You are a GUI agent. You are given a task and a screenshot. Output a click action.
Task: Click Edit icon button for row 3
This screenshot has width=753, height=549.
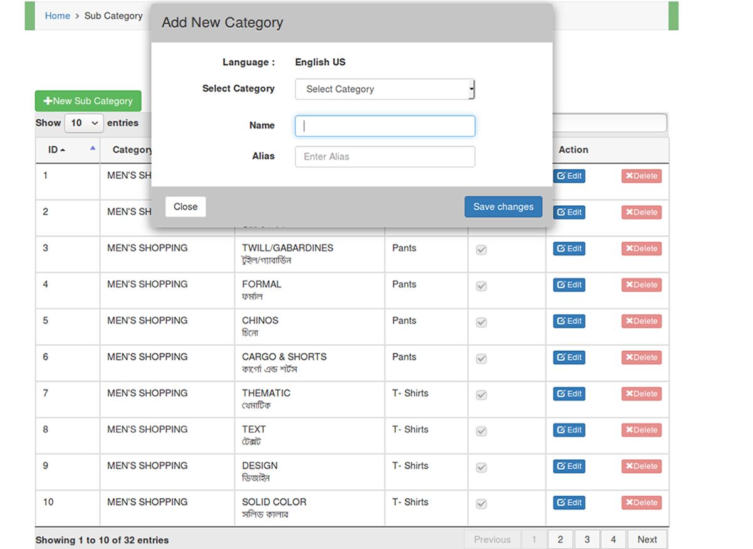click(x=569, y=248)
